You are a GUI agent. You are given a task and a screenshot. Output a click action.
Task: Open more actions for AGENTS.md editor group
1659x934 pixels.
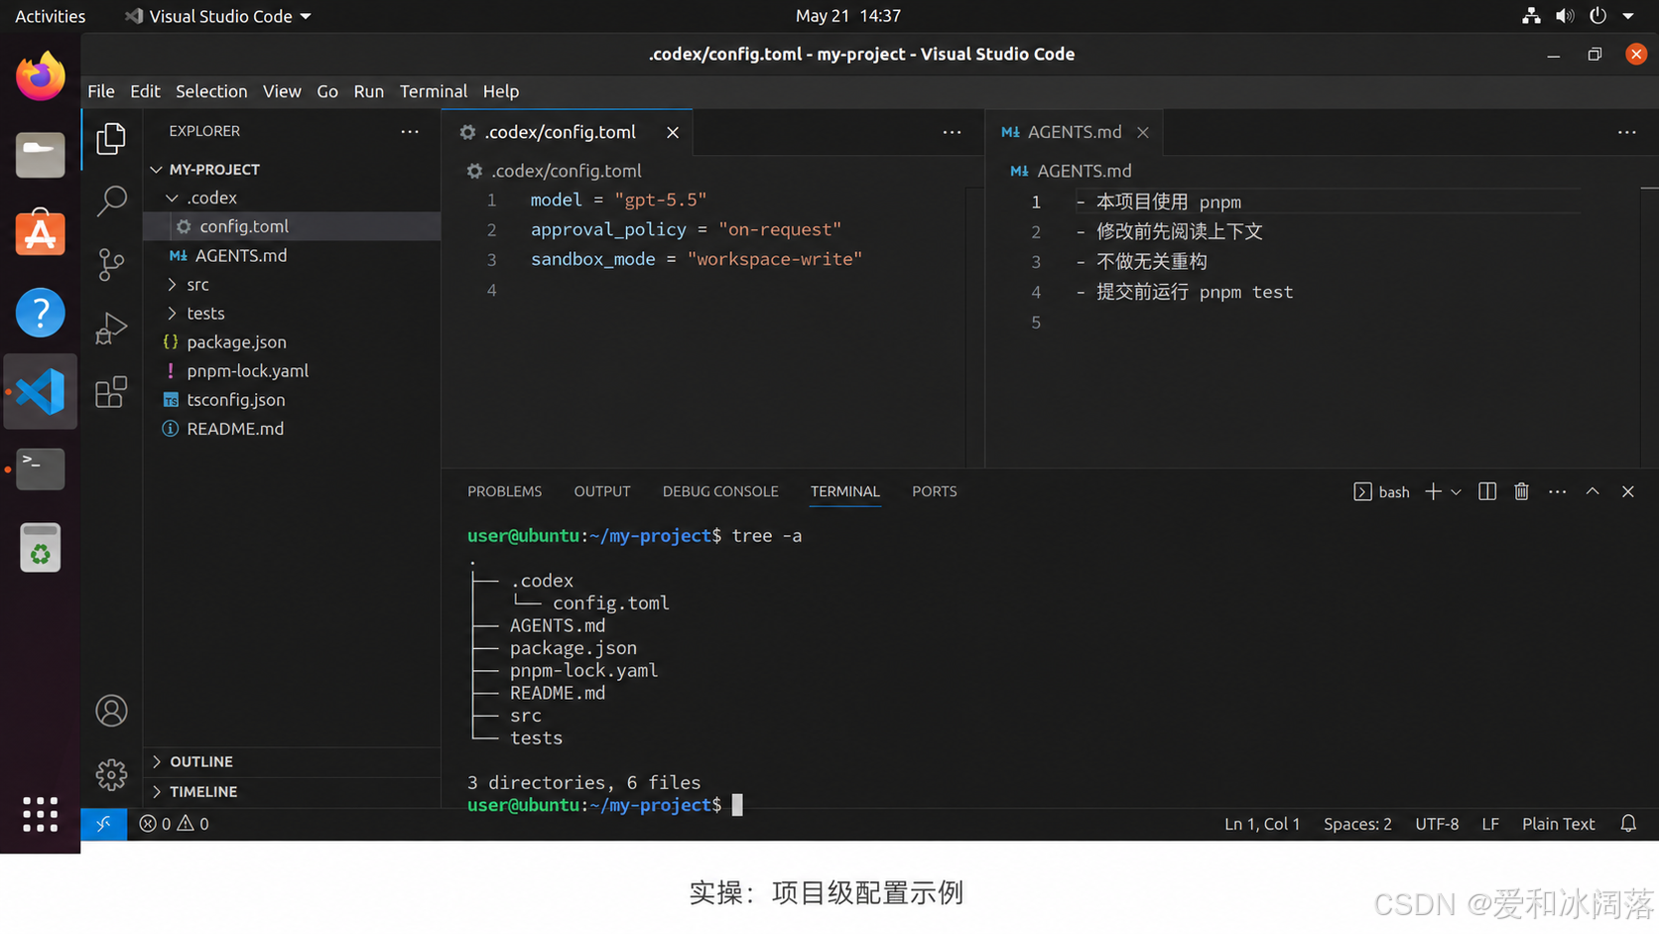click(x=1627, y=132)
